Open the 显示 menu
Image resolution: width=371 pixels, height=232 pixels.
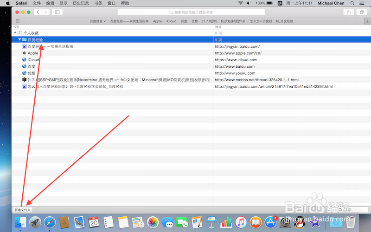tap(64, 3)
